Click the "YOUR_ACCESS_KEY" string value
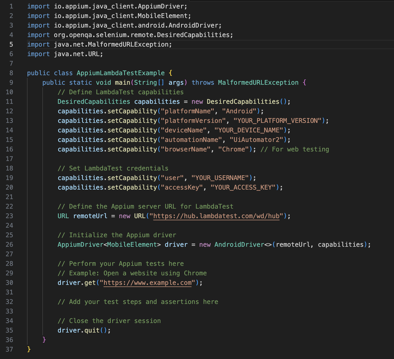Viewport: 394px width, 359px height. coord(243,187)
